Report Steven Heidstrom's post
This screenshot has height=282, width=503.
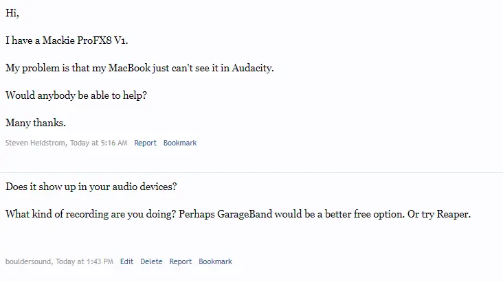tap(145, 143)
